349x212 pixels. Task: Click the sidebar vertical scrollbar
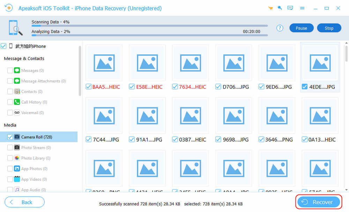click(x=80, y=71)
